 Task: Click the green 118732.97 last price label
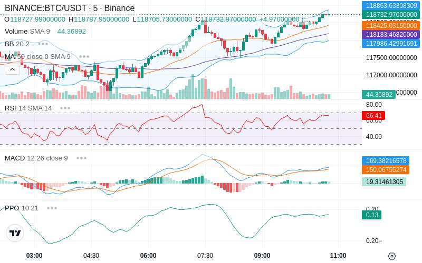pos(391,15)
